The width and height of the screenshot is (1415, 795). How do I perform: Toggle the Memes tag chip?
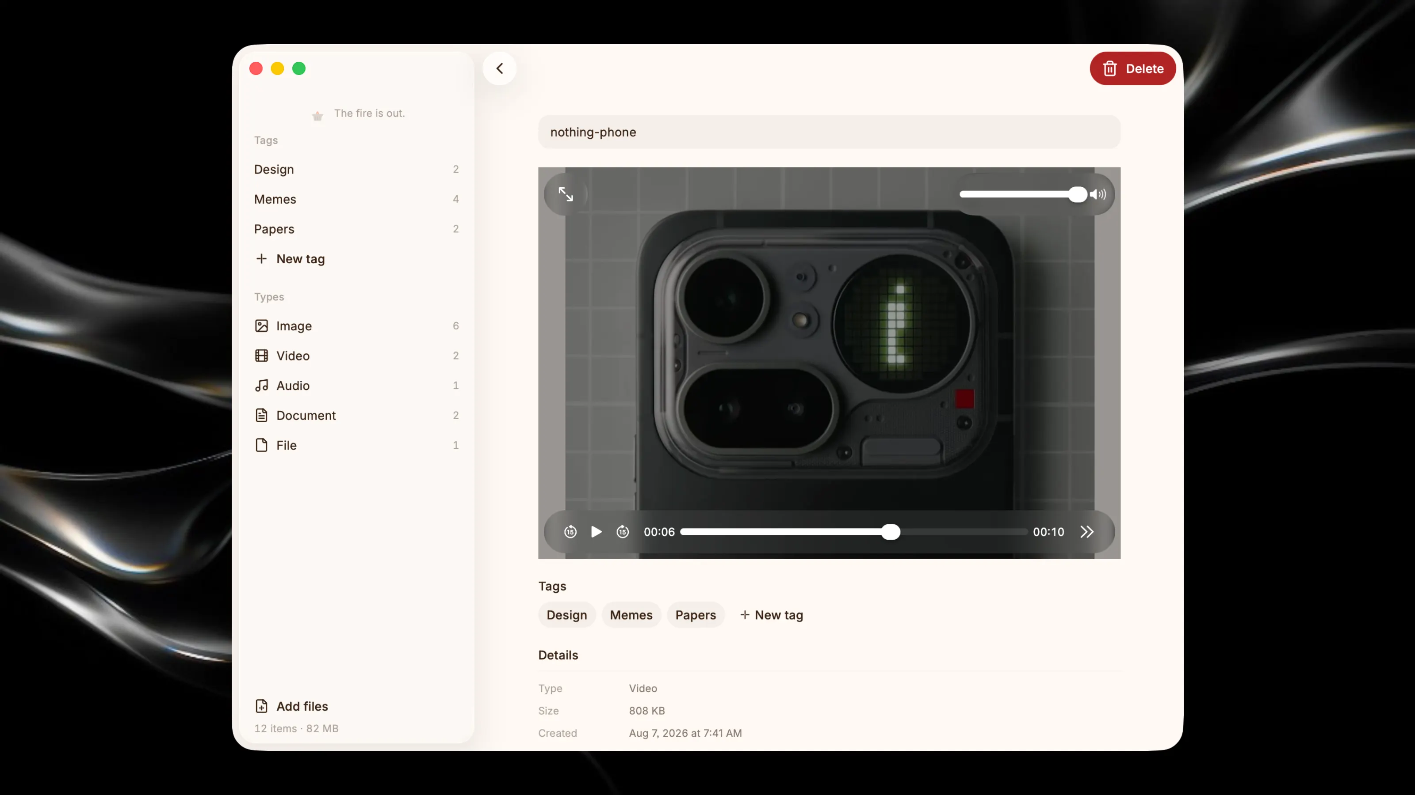(631, 615)
